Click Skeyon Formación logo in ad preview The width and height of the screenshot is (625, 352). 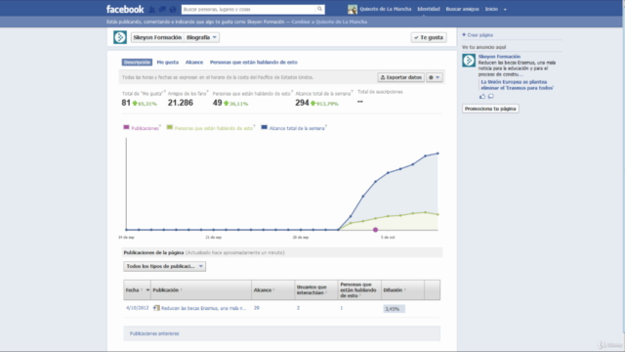[469, 61]
